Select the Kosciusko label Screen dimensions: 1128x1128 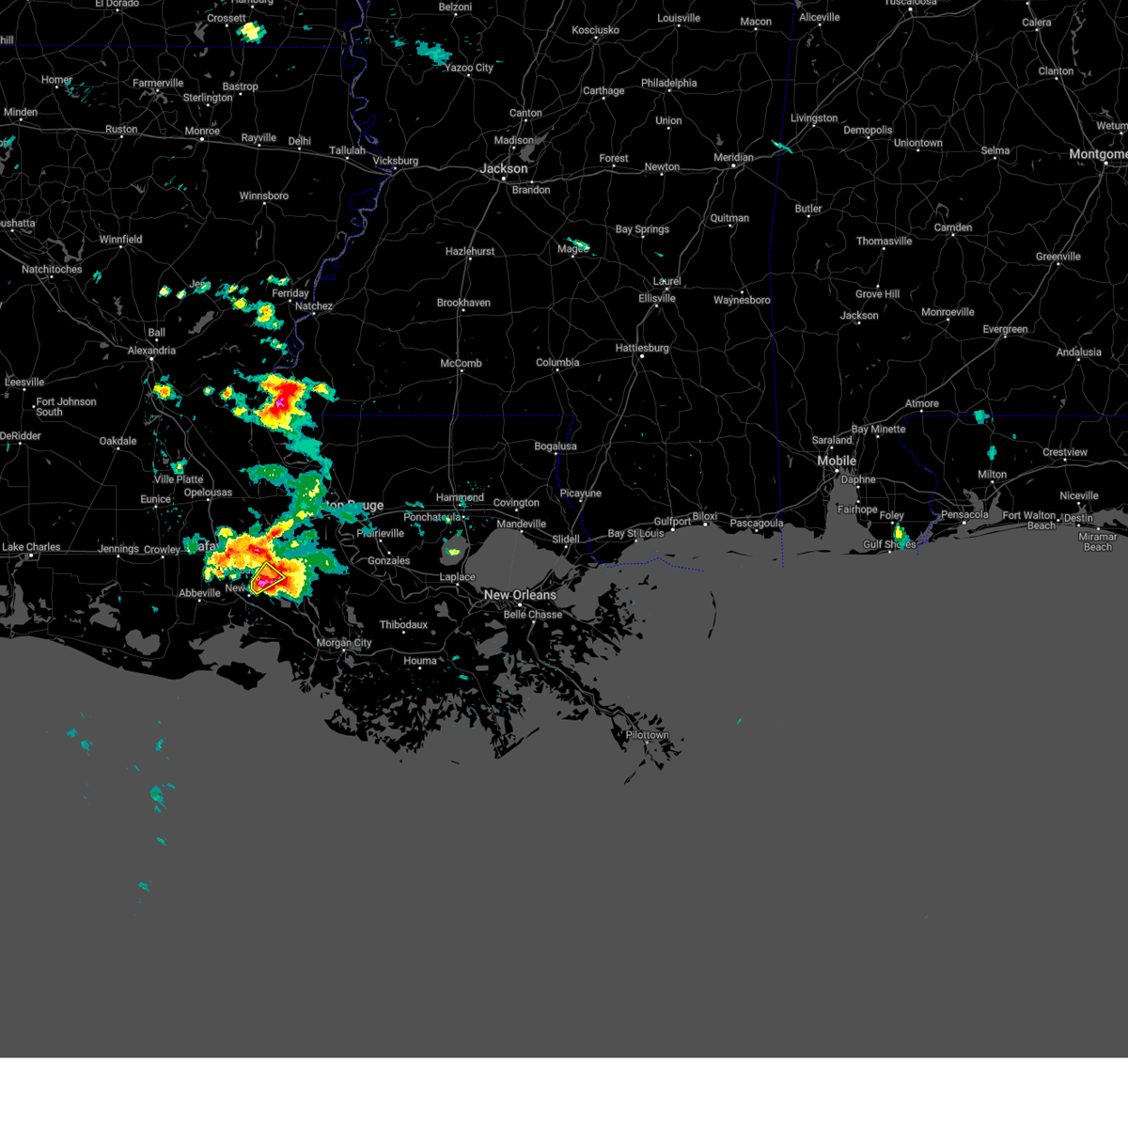[x=595, y=30]
